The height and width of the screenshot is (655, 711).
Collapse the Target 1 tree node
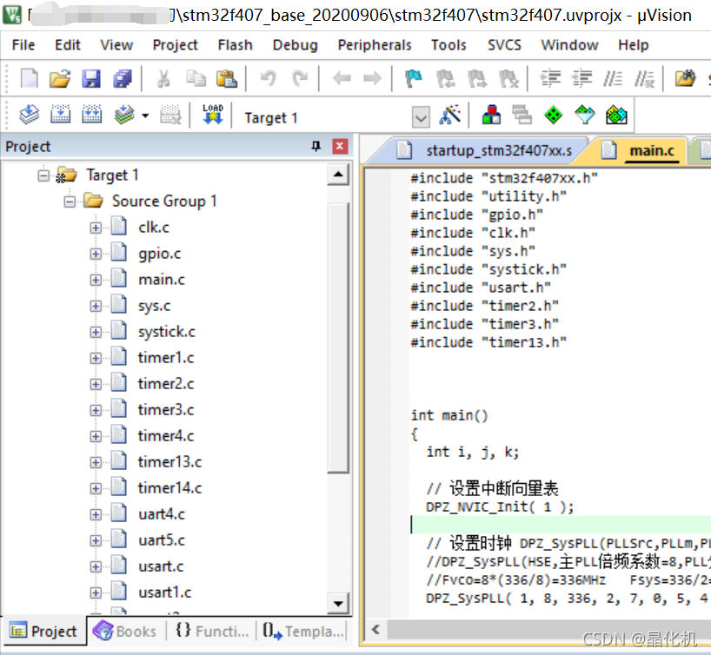point(43,175)
